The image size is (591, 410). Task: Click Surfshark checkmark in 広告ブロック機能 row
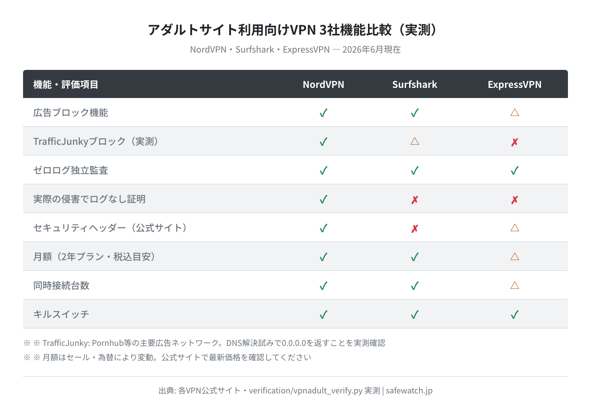(415, 113)
